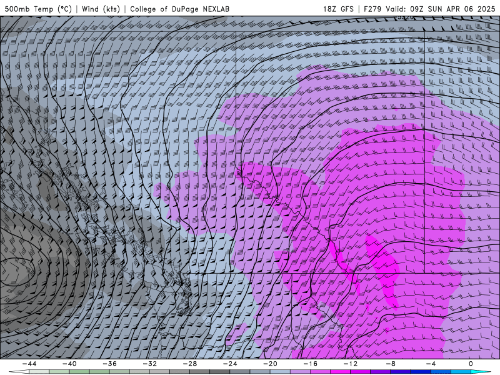Click the -16 color bar label

pyautogui.click(x=310, y=364)
